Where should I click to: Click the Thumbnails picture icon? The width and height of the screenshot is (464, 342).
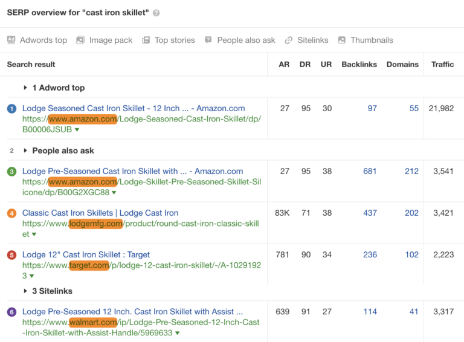point(342,40)
